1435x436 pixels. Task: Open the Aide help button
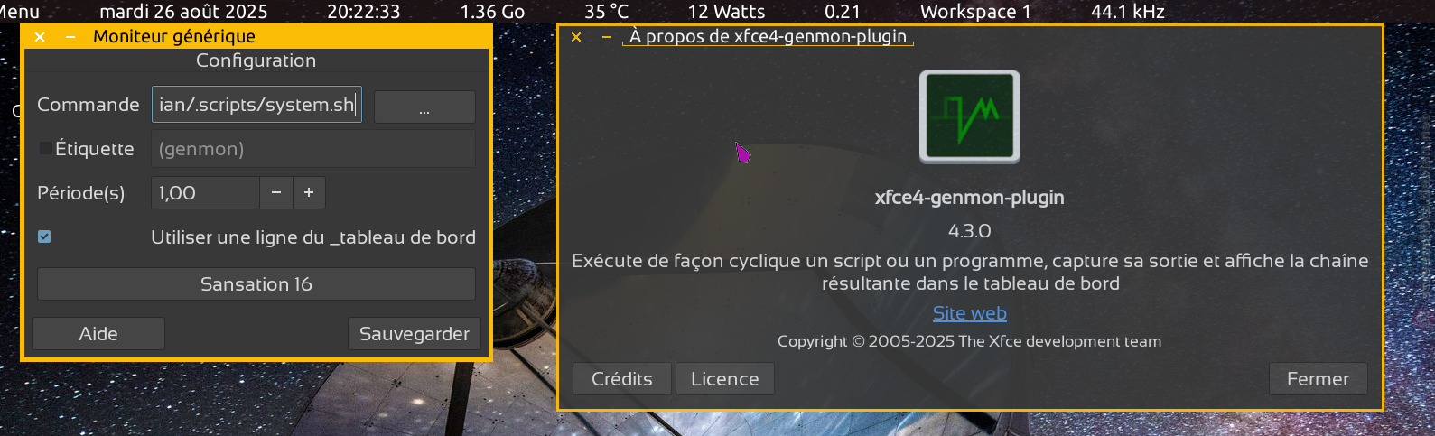point(98,334)
